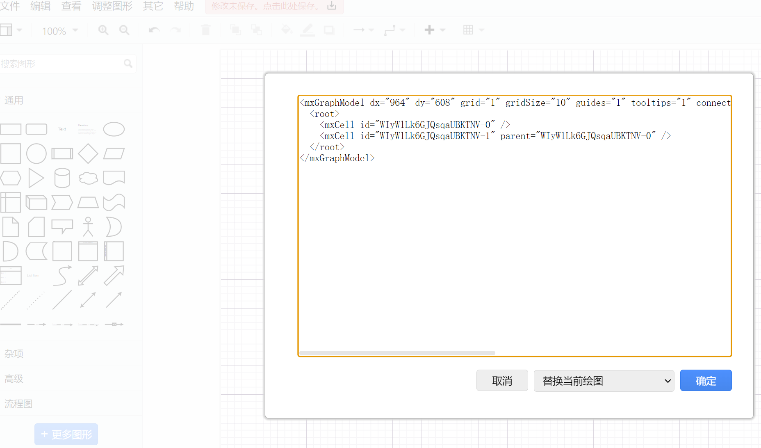The width and height of the screenshot is (761, 448).
Task: Click the 确定 confirm button
Action: (706, 380)
